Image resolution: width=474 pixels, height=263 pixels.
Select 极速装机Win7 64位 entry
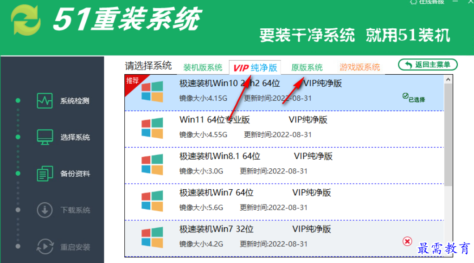284,202
